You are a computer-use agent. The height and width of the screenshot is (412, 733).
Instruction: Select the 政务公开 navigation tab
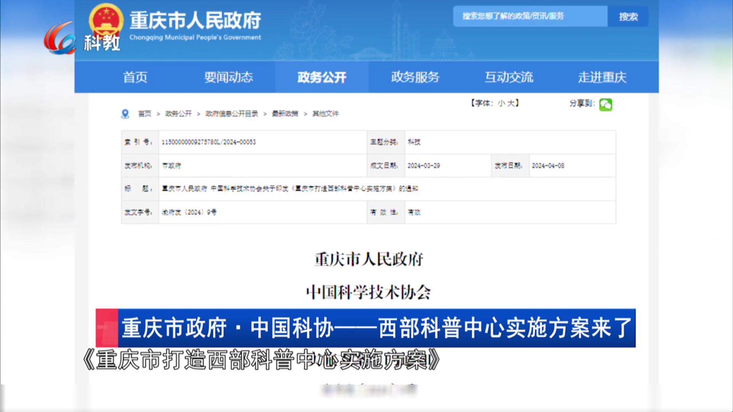click(321, 77)
